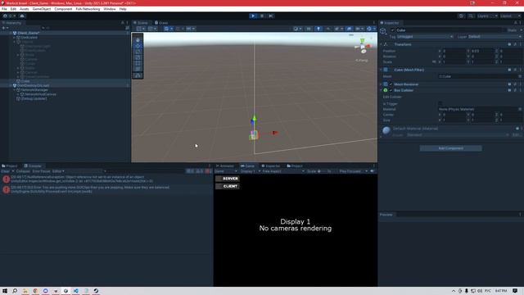Screen dimensions: 524x295
Task: Click Clear button in Console
Action: 5,171
